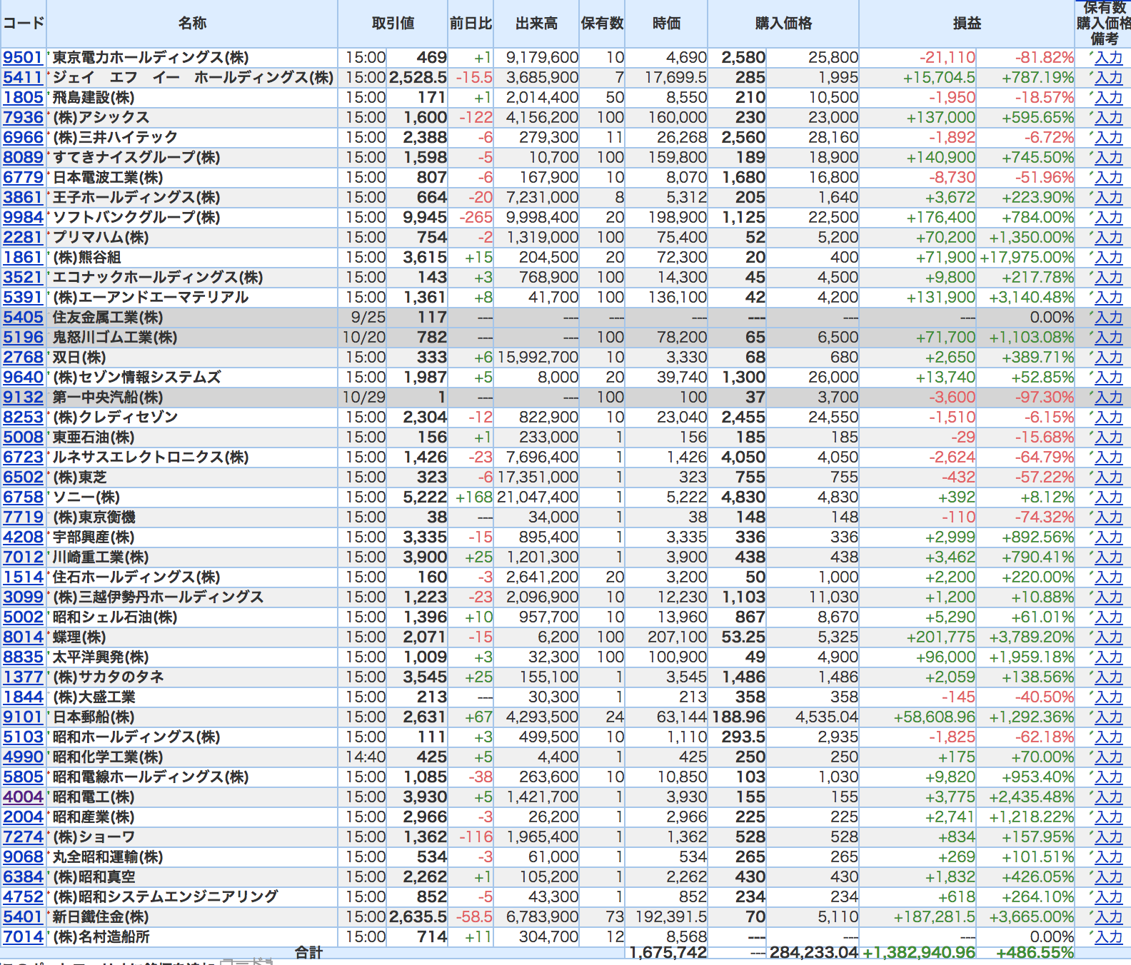Click the 名称 column header

tap(193, 24)
